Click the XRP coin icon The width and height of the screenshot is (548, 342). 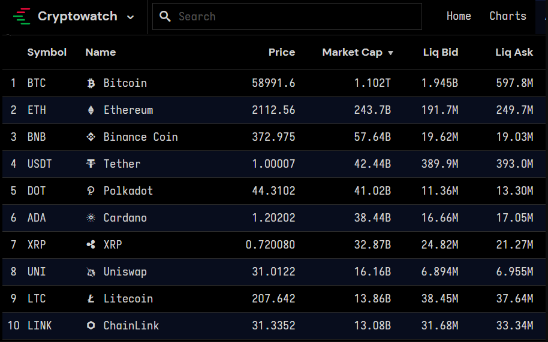click(x=91, y=244)
